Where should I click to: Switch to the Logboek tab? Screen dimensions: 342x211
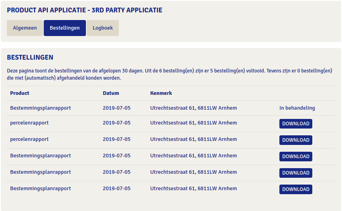(x=103, y=28)
